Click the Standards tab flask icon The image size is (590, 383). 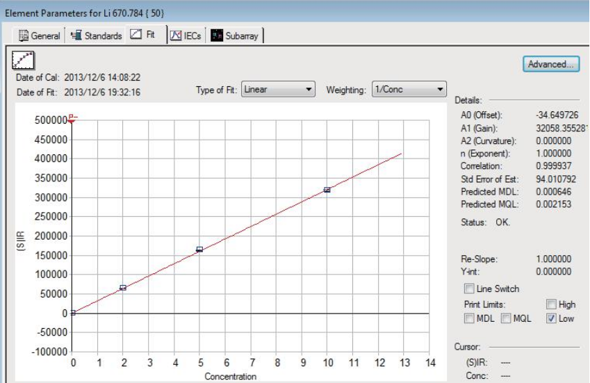76,35
